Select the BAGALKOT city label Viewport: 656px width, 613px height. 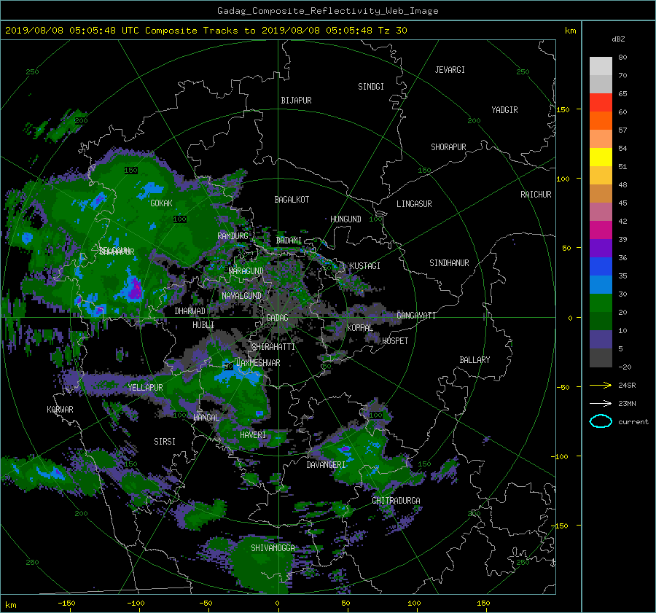[292, 200]
